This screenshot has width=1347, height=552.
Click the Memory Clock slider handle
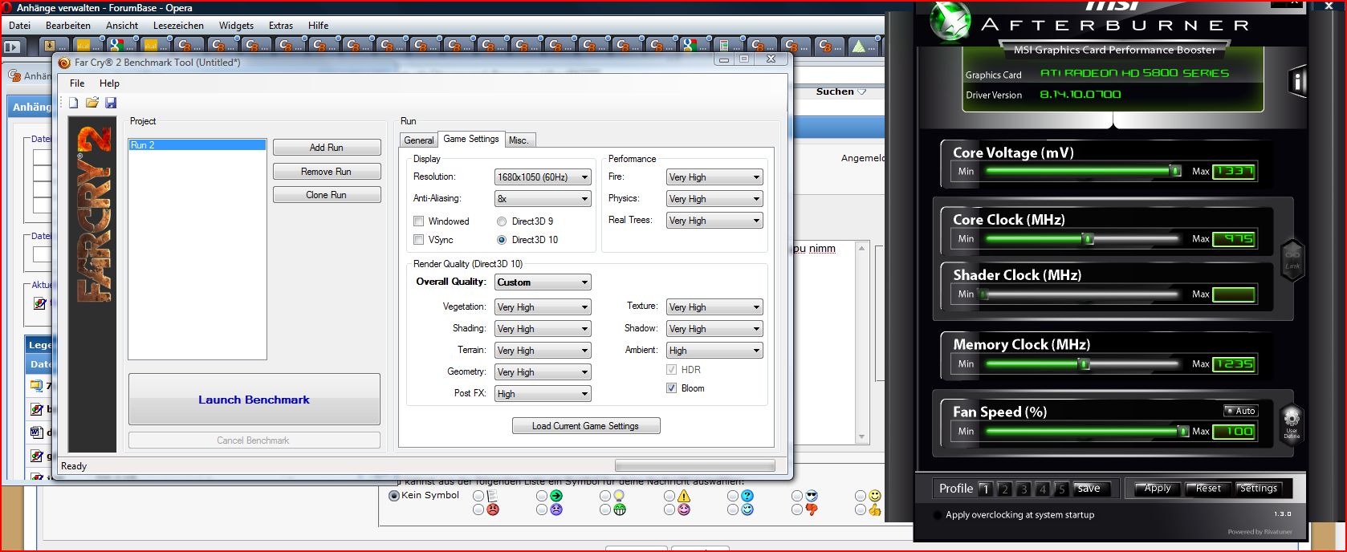(1084, 363)
